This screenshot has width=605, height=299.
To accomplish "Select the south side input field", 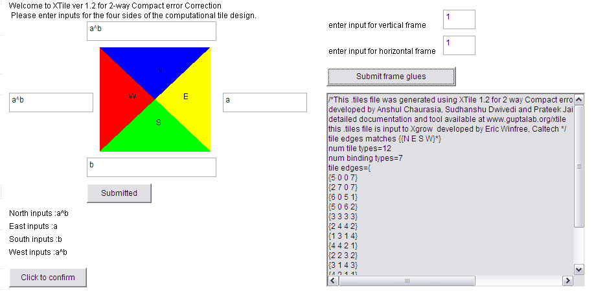I will point(152,167).
